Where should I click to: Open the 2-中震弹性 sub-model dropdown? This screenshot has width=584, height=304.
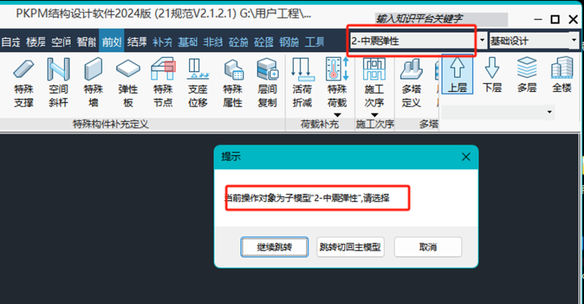click(482, 41)
